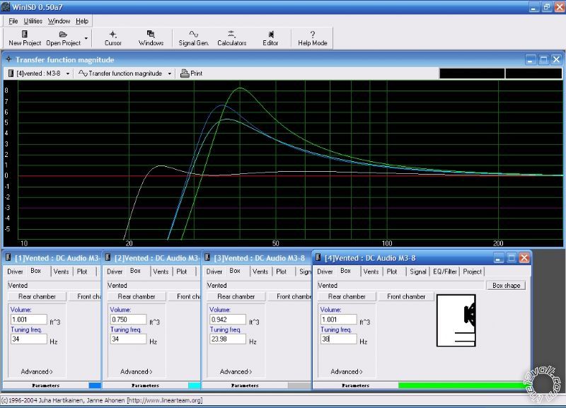Click the Box shape button
This screenshot has width=566, height=408.
506,286
